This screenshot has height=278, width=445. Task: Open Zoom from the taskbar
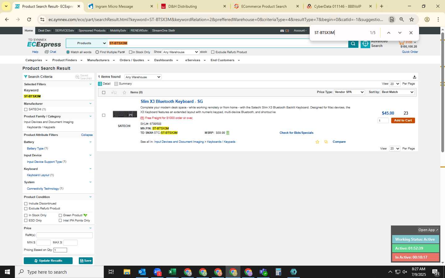(157, 272)
